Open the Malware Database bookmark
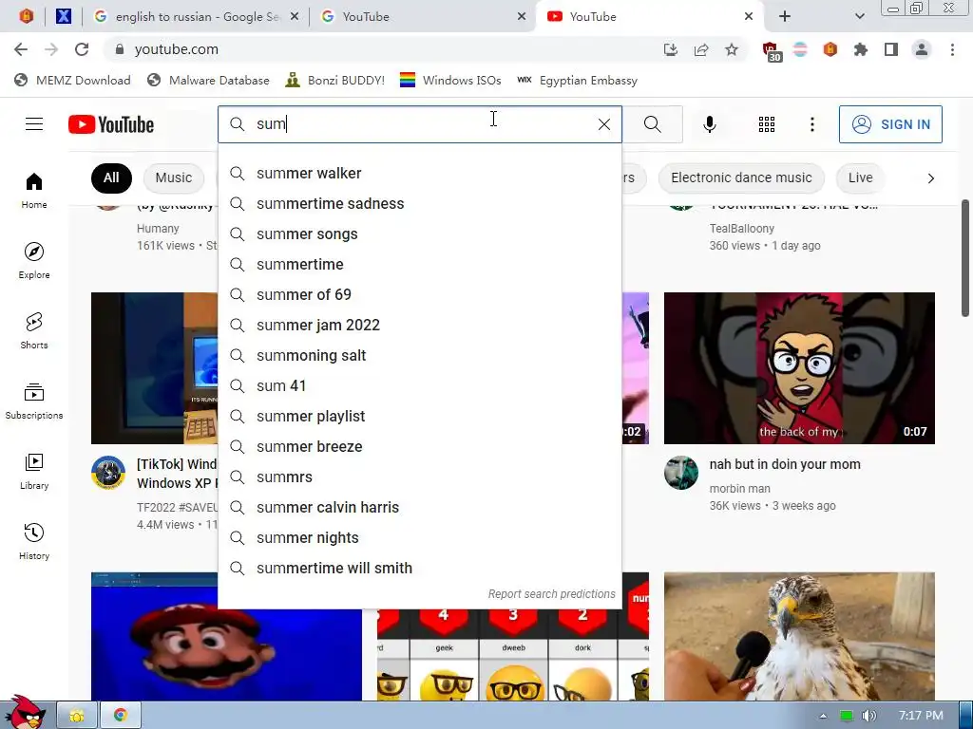The image size is (973, 729). tap(208, 80)
